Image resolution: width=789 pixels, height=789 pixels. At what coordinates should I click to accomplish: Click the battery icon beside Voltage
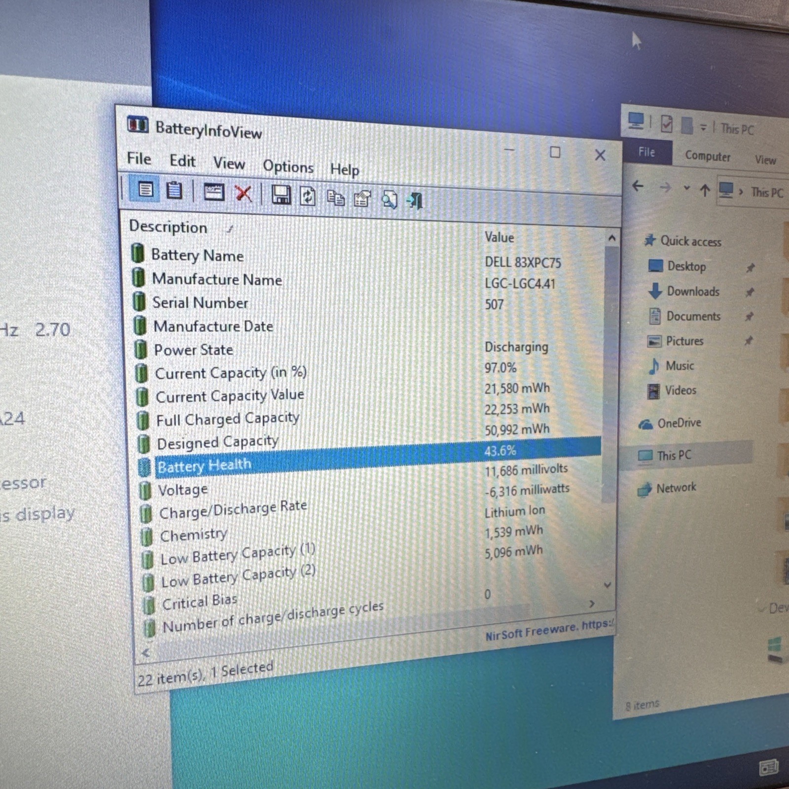pos(145,491)
